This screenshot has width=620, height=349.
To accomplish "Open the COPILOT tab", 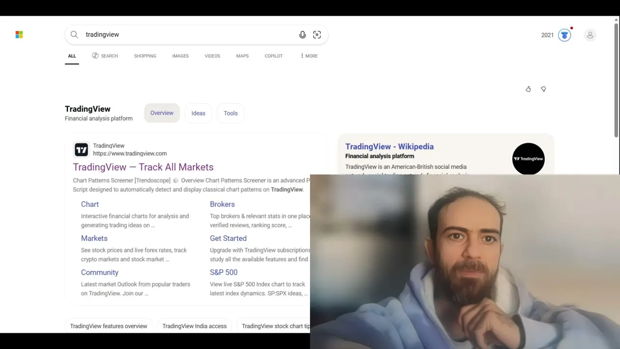I will pos(274,56).
